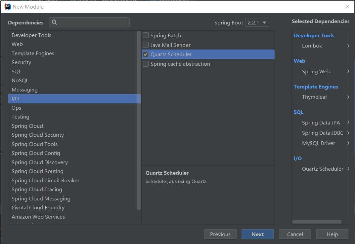This screenshot has width=355, height=244.
Task: Open Help for this dialog
Action: [332, 234]
